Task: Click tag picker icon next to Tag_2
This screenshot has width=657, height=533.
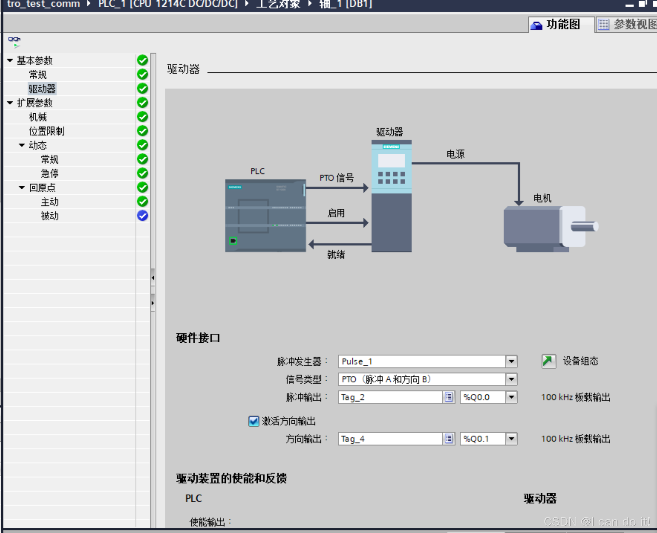Action: click(448, 397)
